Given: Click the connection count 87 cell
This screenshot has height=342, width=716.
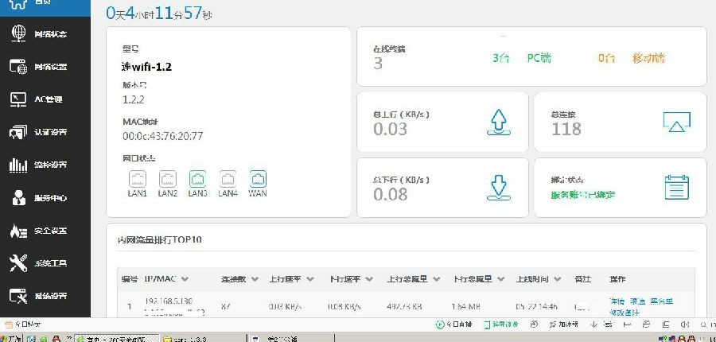Looking at the screenshot, I should (226, 307).
